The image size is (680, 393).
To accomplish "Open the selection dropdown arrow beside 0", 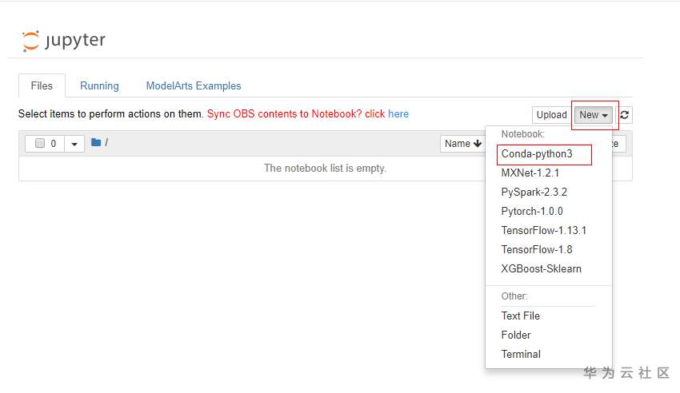I will [x=74, y=144].
